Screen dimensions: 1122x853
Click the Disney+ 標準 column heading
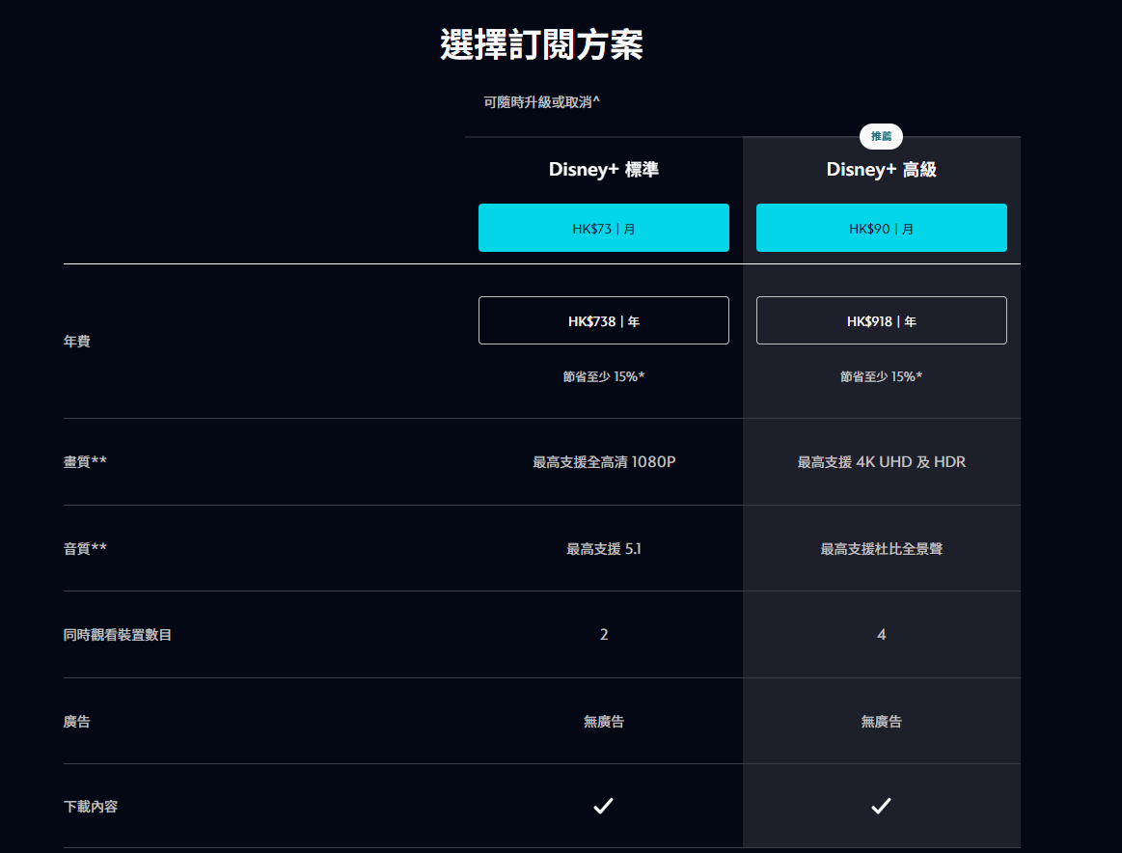603,170
